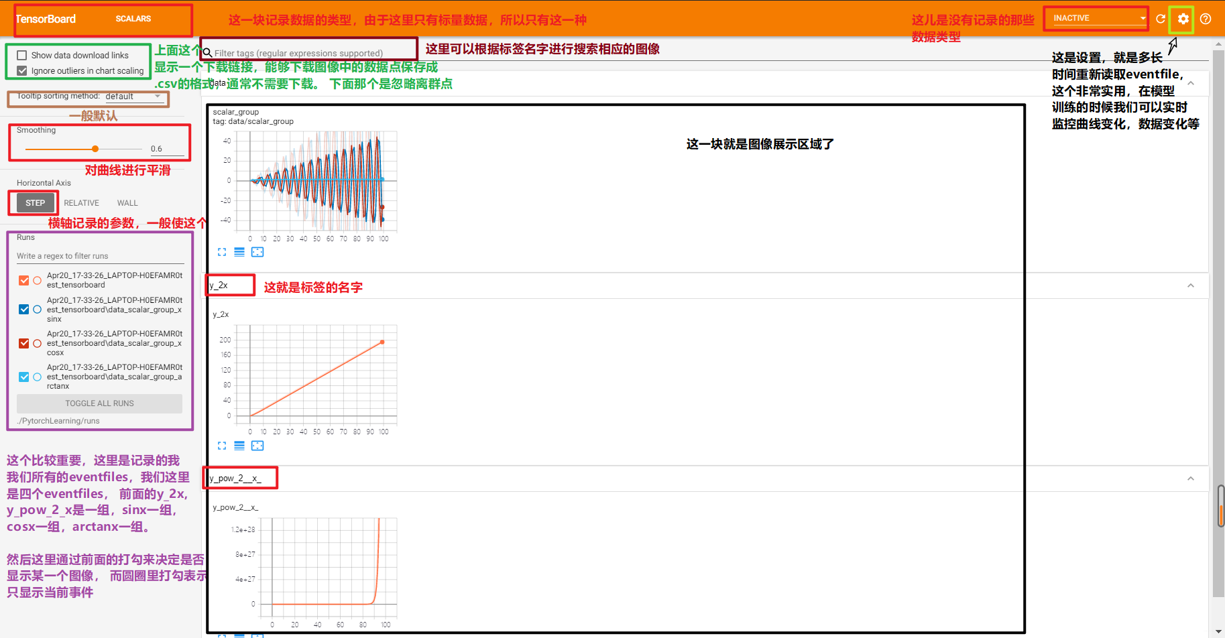Uncheck the data_scalar_group_xsinx run checkbox
This screenshot has height=638, width=1225.
pos(24,309)
